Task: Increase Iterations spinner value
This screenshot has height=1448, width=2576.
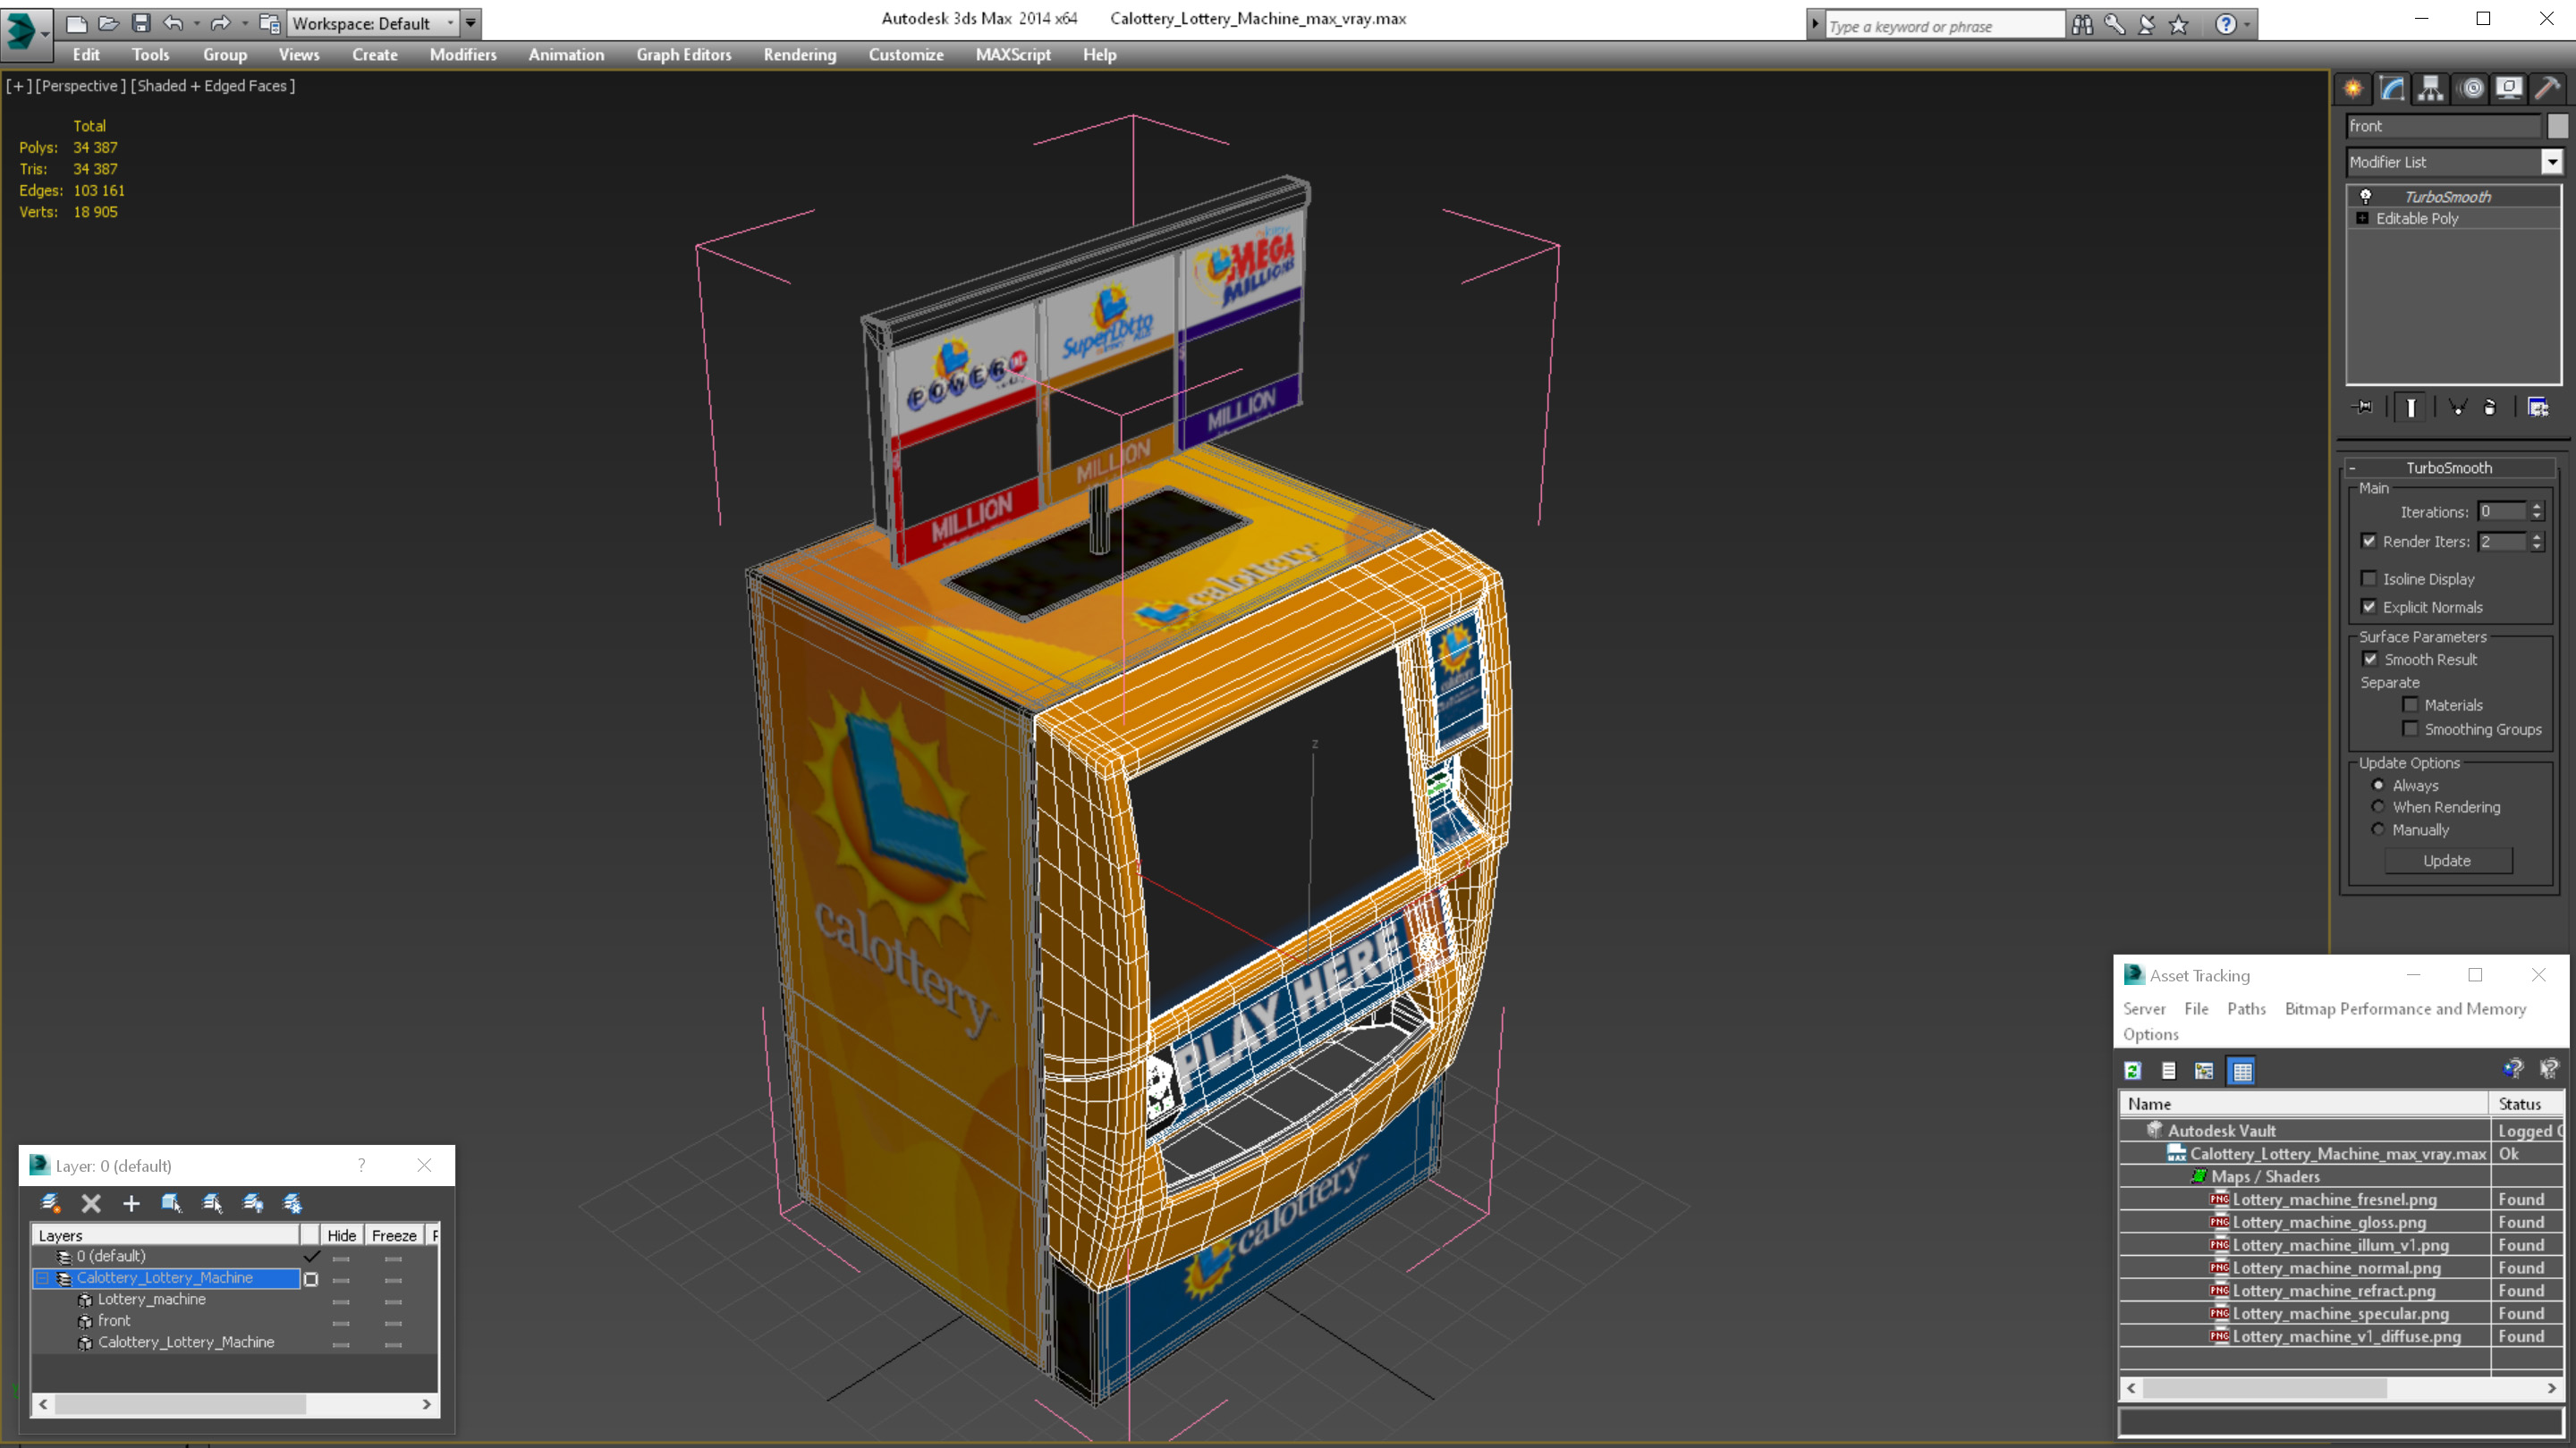Action: pyautogui.click(x=2537, y=507)
